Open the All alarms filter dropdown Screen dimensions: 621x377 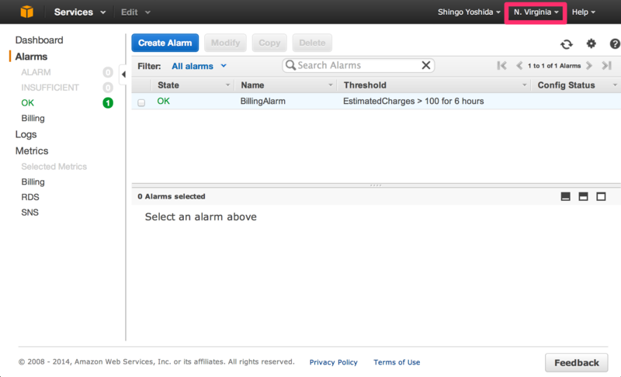click(x=199, y=66)
